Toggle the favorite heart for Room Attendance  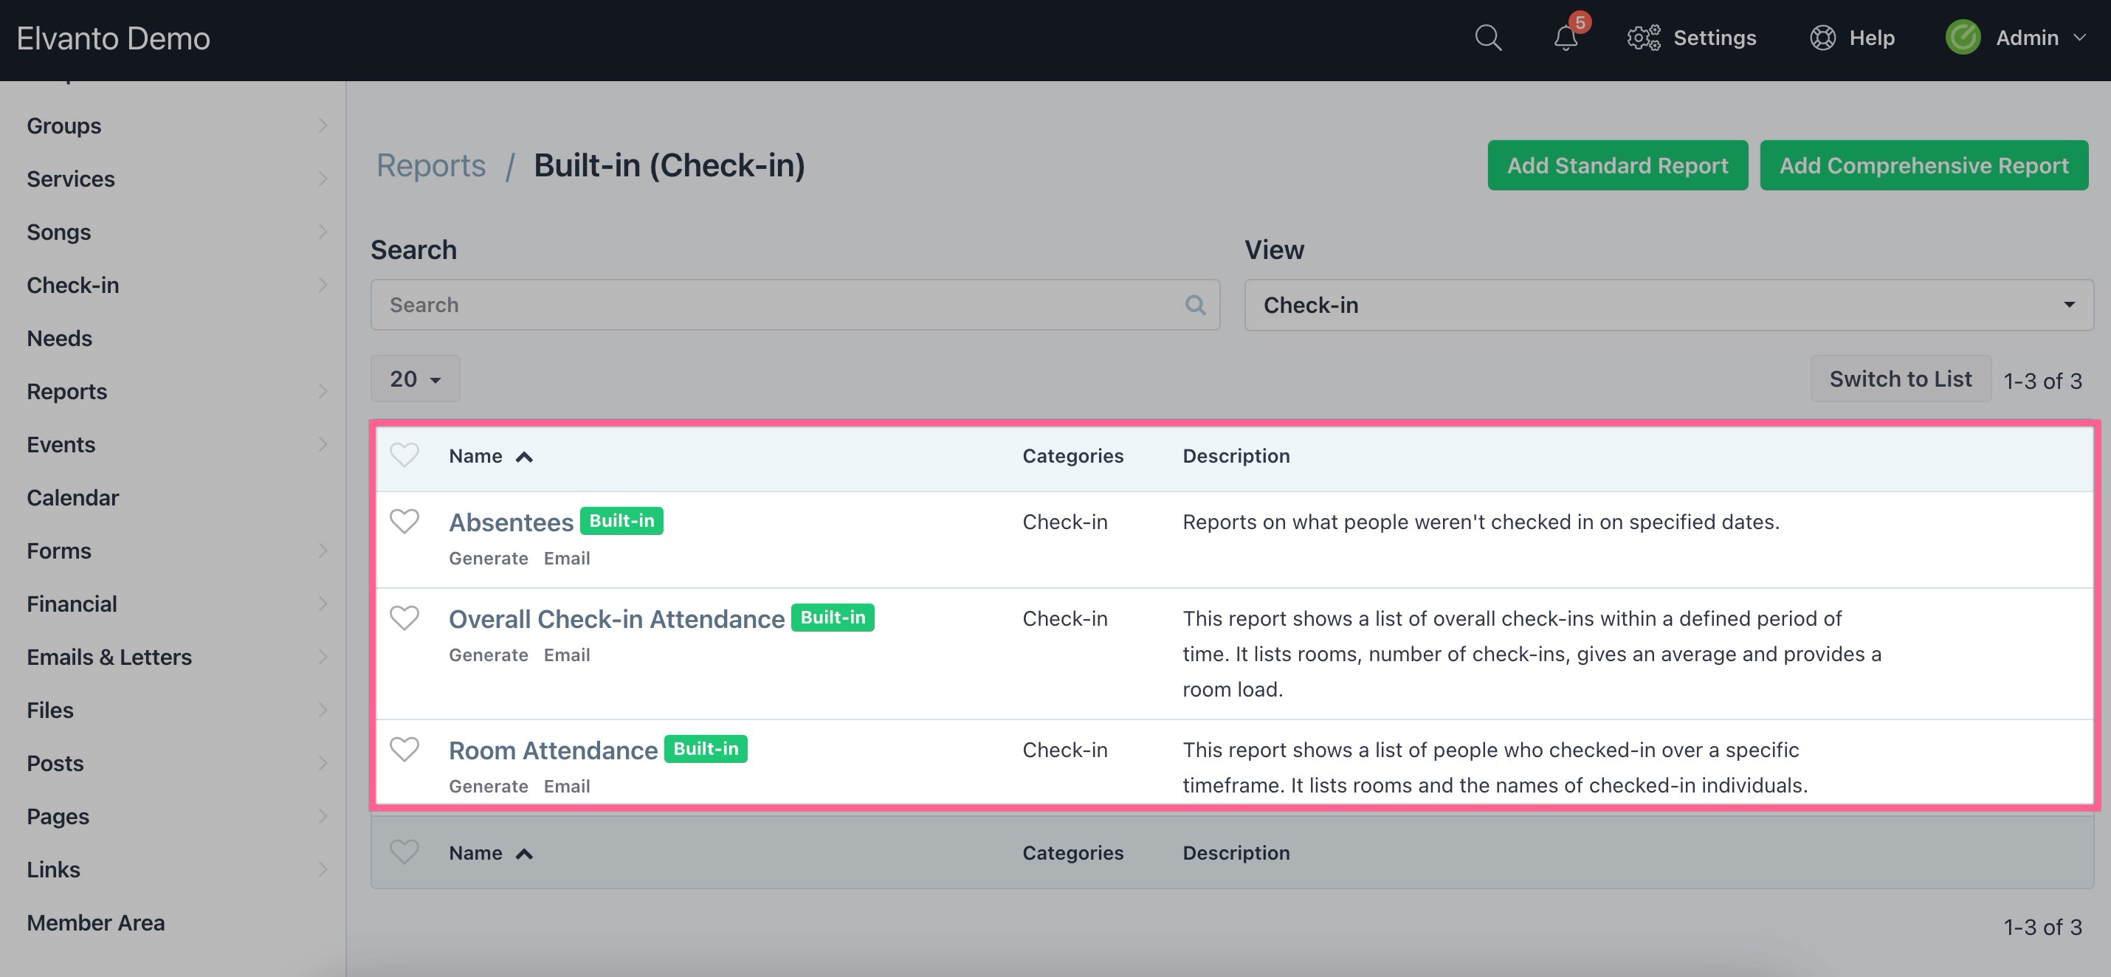point(404,749)
